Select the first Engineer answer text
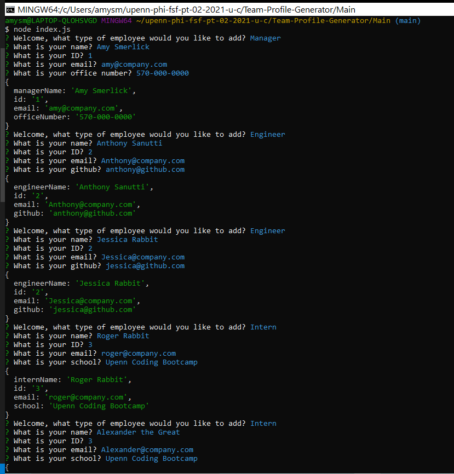 [267, 134]
